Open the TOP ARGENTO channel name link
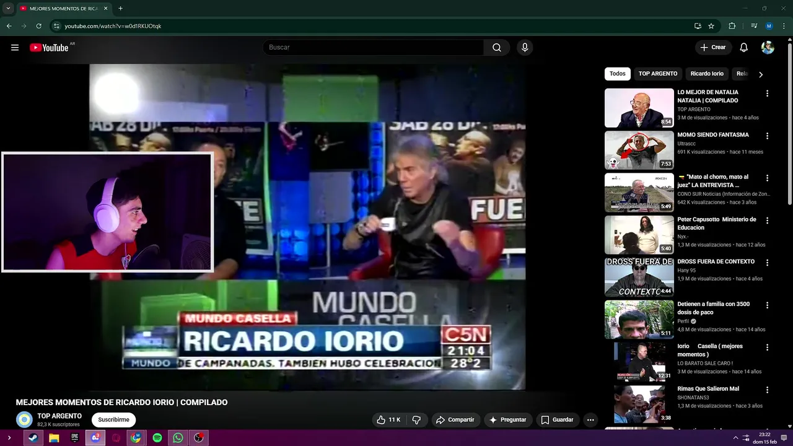Image resolution: width=793 pixels, height=446 pixels. tap(59, 416)
